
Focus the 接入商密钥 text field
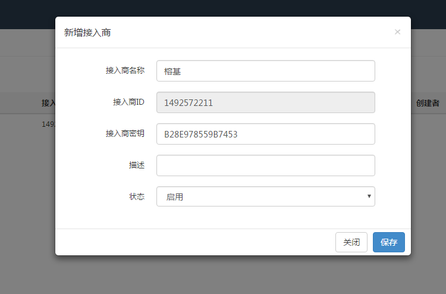[265, 134]
